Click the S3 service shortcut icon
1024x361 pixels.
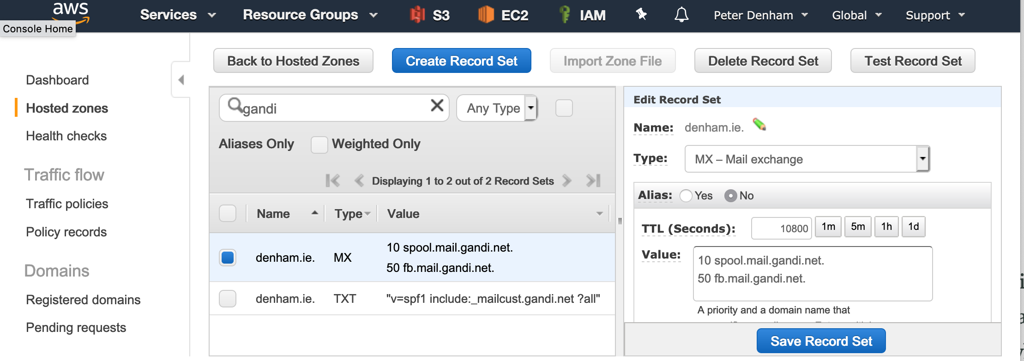point(418,15)
